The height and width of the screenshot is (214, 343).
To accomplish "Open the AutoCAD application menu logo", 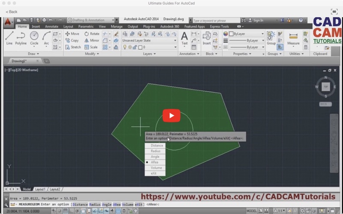I will tap(8, 22).
